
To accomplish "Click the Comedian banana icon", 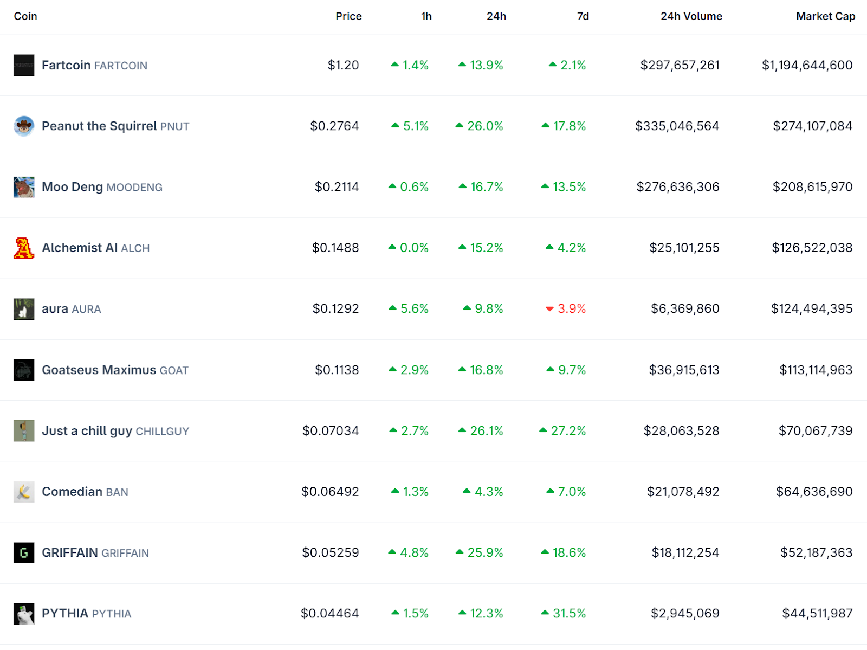I will tap(24, 492).
